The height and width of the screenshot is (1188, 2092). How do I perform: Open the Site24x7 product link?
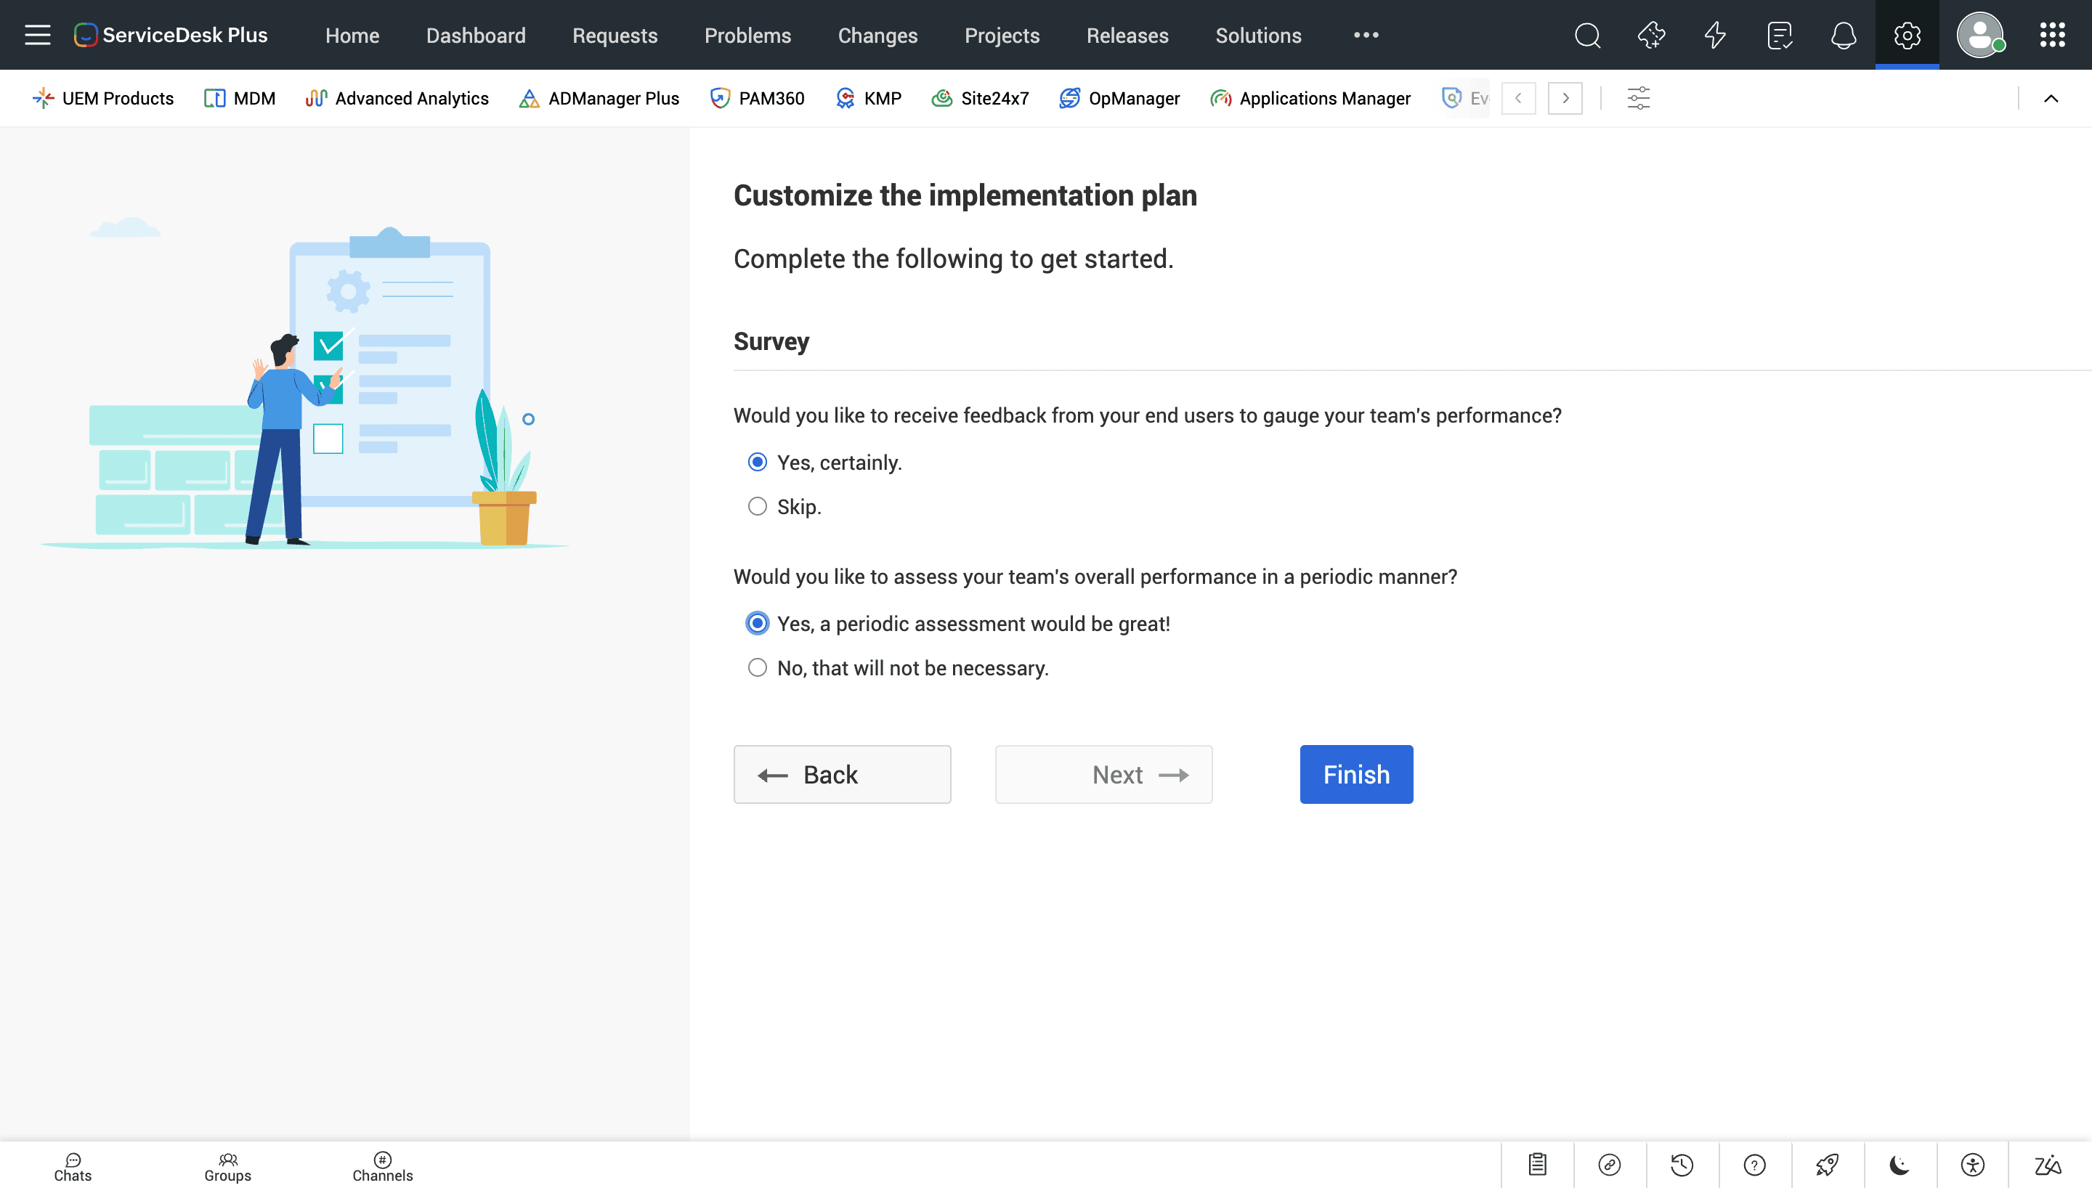pos(980,98)
